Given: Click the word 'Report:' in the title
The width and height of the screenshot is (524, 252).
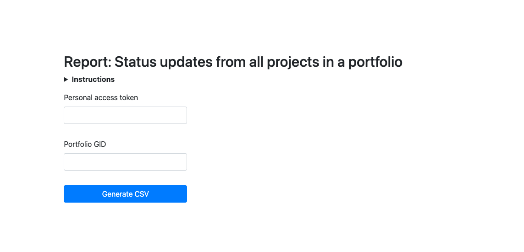Looking at the screenshot, I should tap(87, 62).
